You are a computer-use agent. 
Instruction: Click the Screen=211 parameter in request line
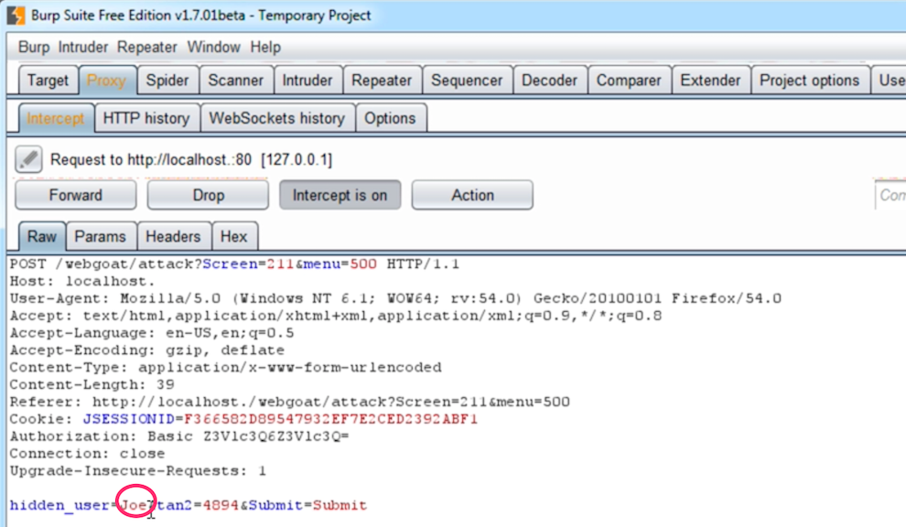(x=248, y=264)
